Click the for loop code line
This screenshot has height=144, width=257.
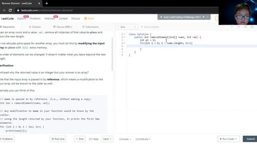166,43
